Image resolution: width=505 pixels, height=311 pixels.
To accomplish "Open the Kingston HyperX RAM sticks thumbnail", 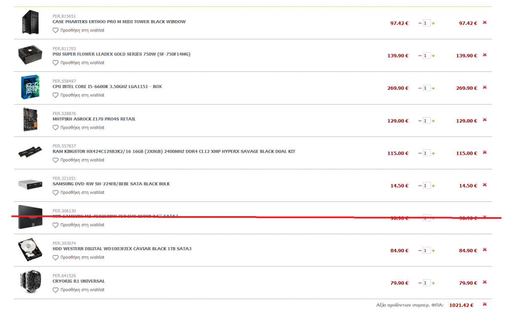I will 30,152.
